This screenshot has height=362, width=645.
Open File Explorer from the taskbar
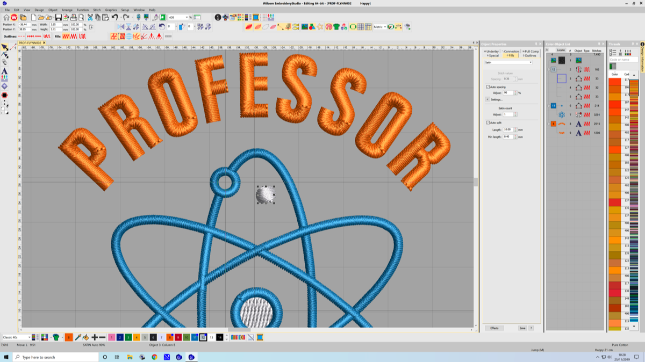tap(130, 357)
